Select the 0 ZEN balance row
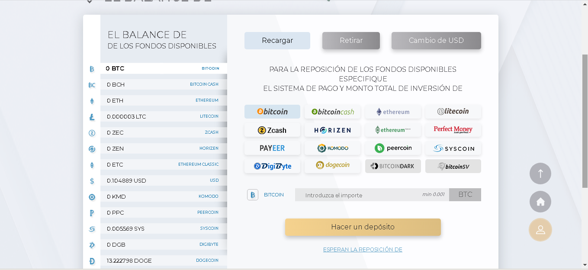This screenshot has width=588, height=270. click(x=164, y=148)
